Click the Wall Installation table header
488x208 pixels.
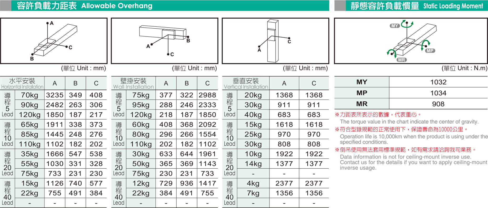133,83
